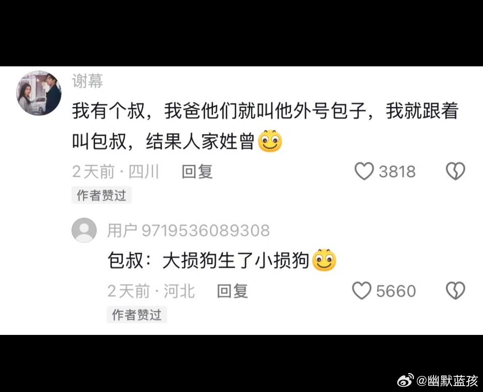
Task: Click the 作者赞过 tag under the reply
Action: (x=137, y=315)
